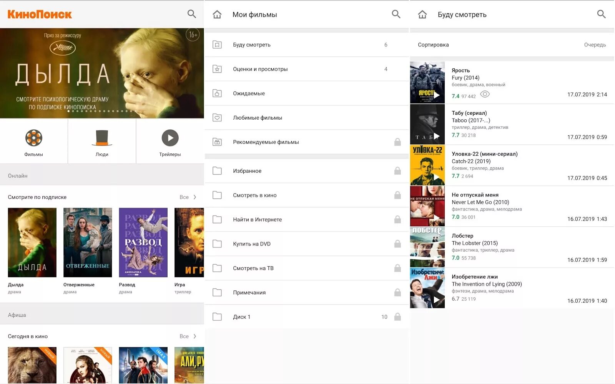Open the Игра poster

[189, 242]
